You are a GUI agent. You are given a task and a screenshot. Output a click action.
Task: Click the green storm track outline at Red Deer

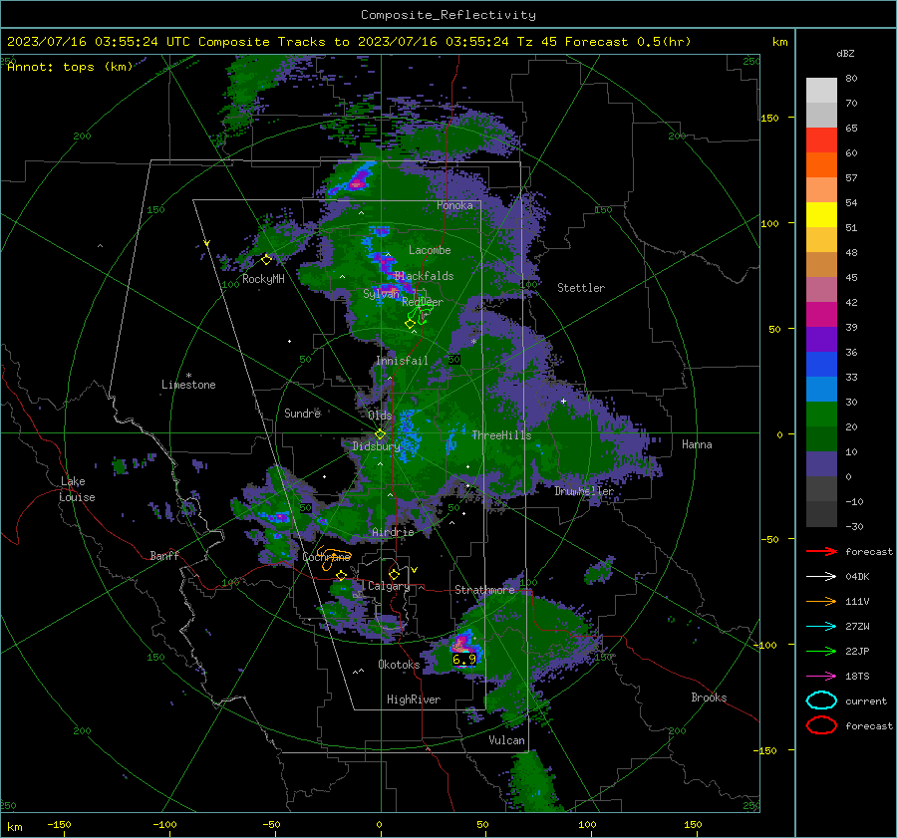[420, 315]
